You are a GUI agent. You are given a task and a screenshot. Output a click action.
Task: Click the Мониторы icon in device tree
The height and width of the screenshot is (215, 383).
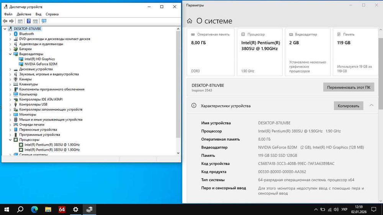tap(16, 114)
